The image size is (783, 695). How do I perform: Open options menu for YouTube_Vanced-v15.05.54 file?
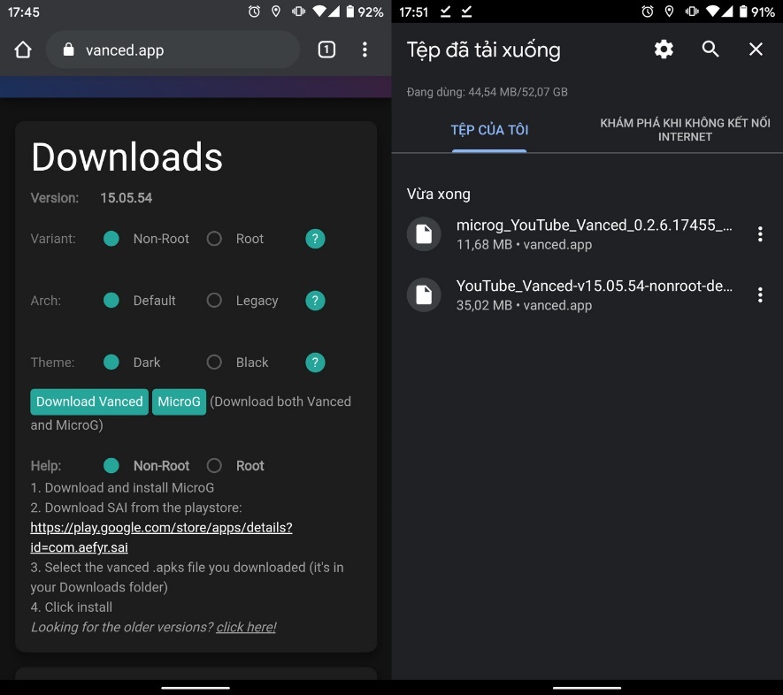(759, 295)
